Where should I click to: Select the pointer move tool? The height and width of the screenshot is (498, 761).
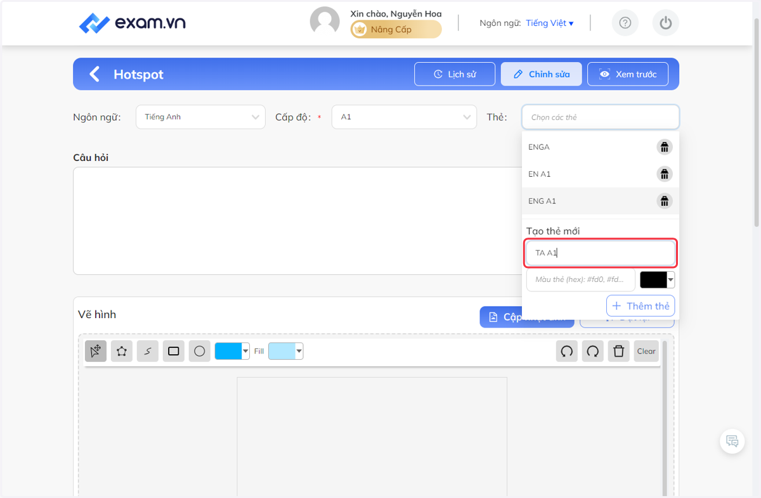pos(96,351)
